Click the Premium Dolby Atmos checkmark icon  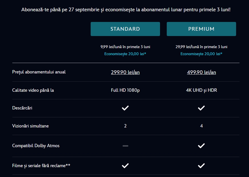[201, 146]
